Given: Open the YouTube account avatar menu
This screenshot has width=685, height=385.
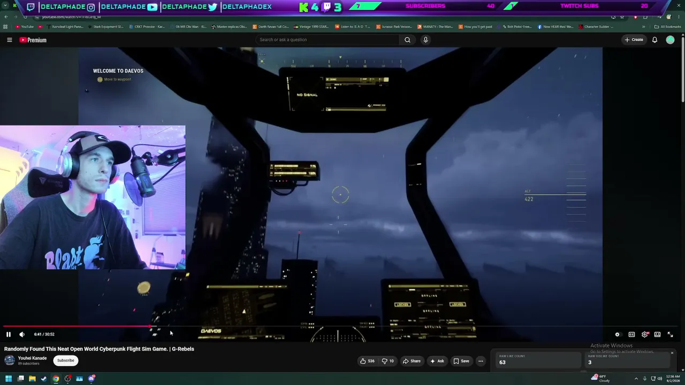Looking at the screenshot, I should [670, 40].
